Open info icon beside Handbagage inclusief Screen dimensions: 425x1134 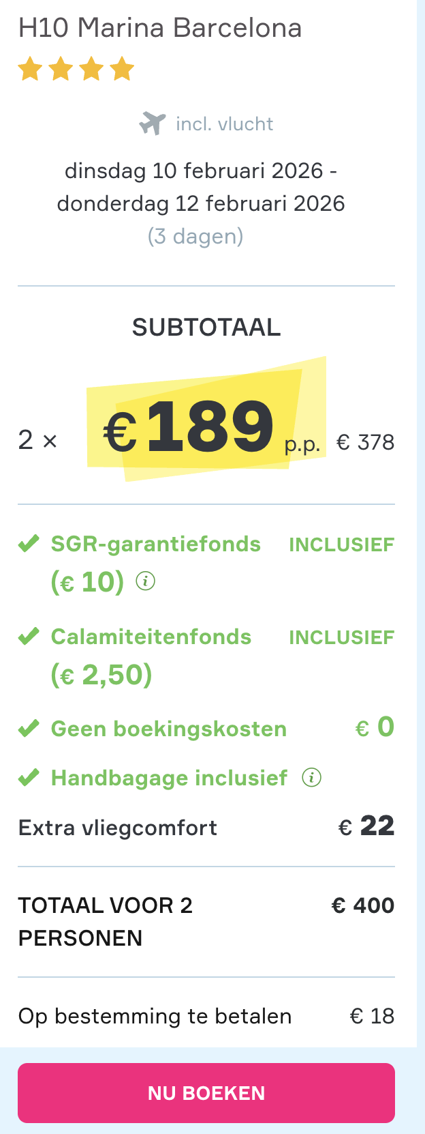coord(311,776)
